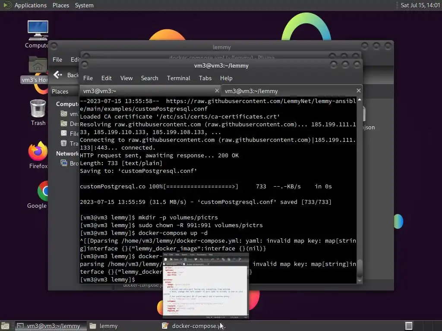The image size is (442, 331).
Task: Click the terminal scrollbar down arrow
Action: pos(360,281)
